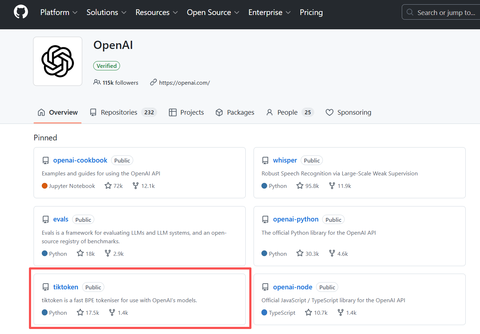Click the green Verified badge

point(106,66)
